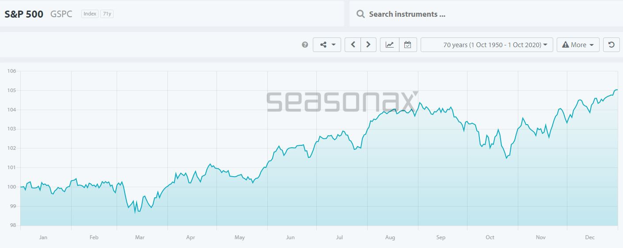Click the 105 y-axis value

(11, 91)
